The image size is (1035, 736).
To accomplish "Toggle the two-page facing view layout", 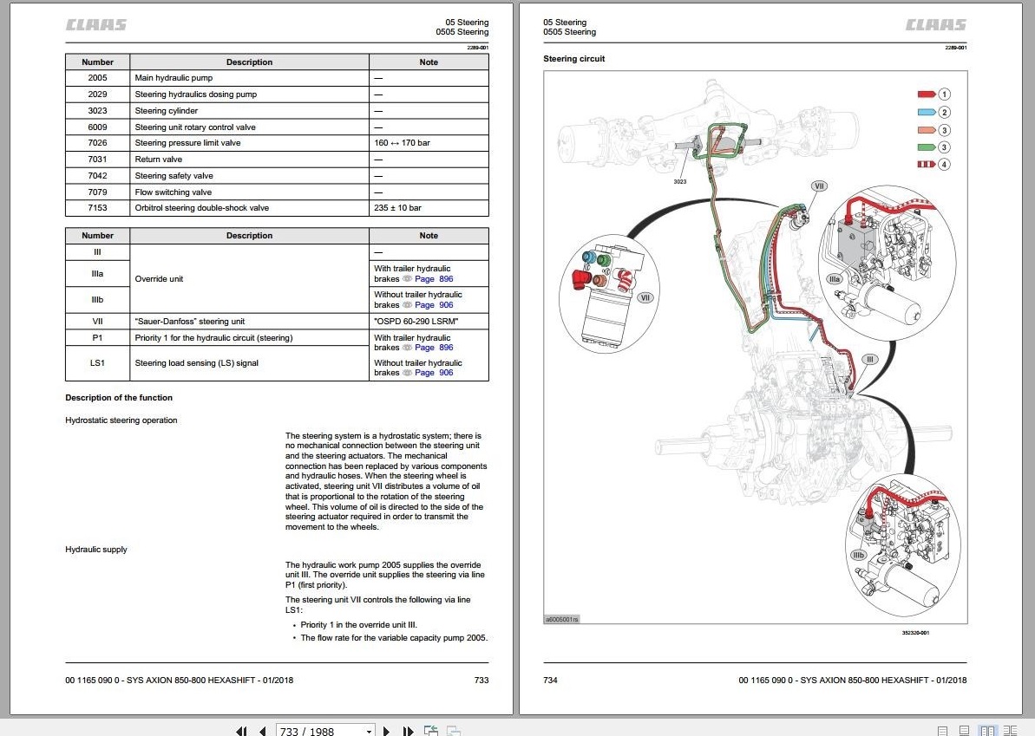I will coord(987,731).
